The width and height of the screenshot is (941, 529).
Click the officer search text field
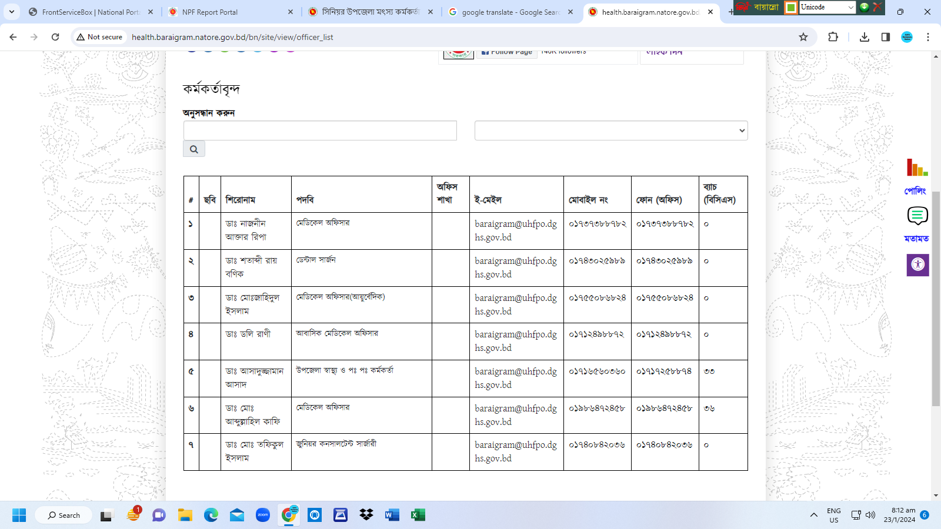click(x=320, y=130)
